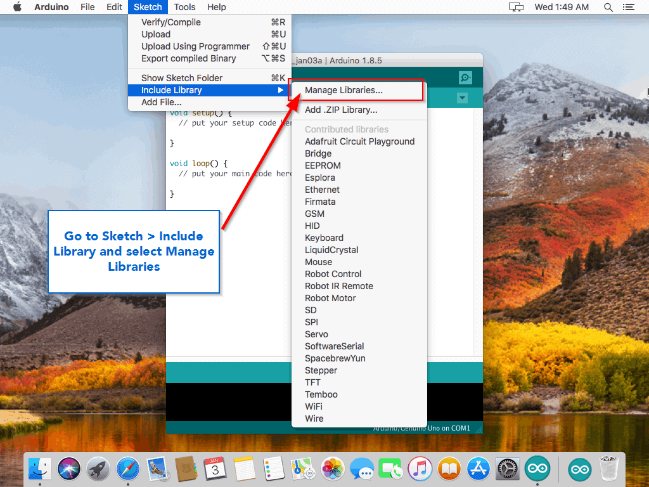649x487 pixels.
Task: Choose Upload Using Programmer
Action: point(210,46)
